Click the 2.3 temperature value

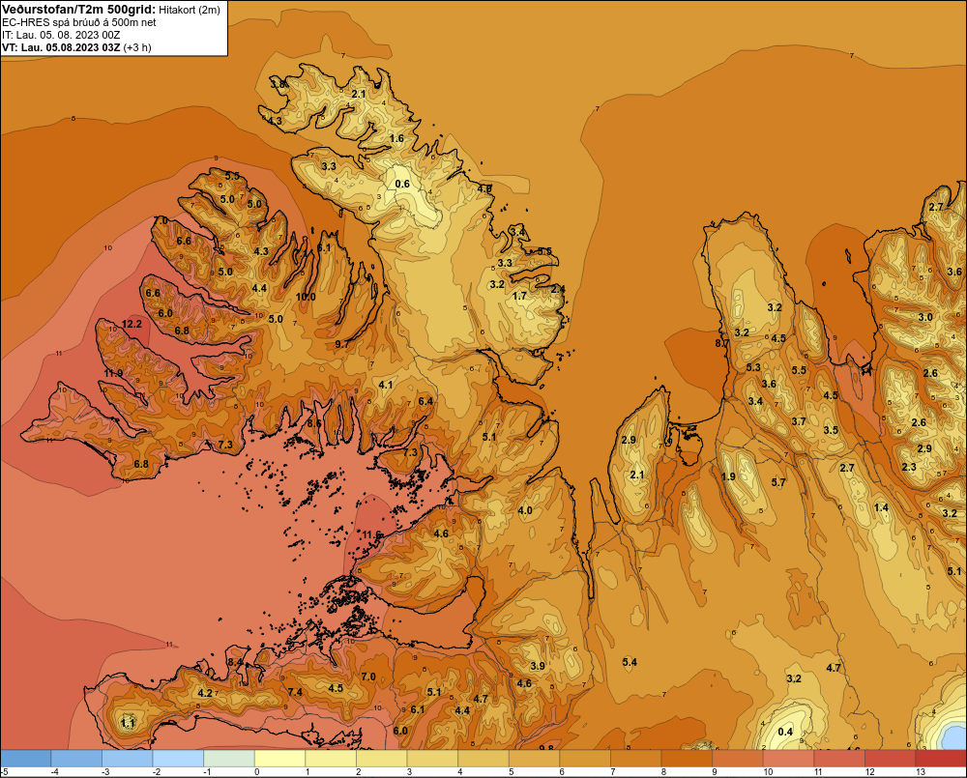click(x=909, y=467)
